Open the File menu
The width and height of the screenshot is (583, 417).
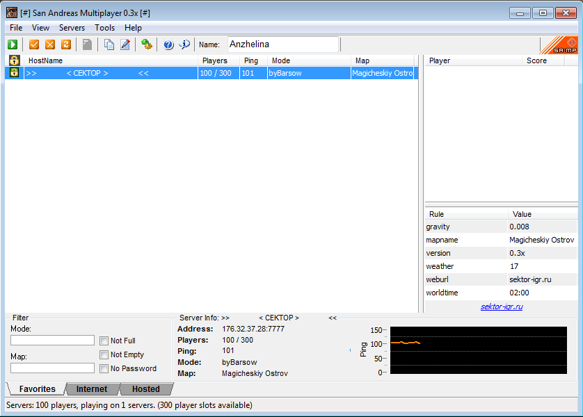pyautogui.click(x=16, y=28)
